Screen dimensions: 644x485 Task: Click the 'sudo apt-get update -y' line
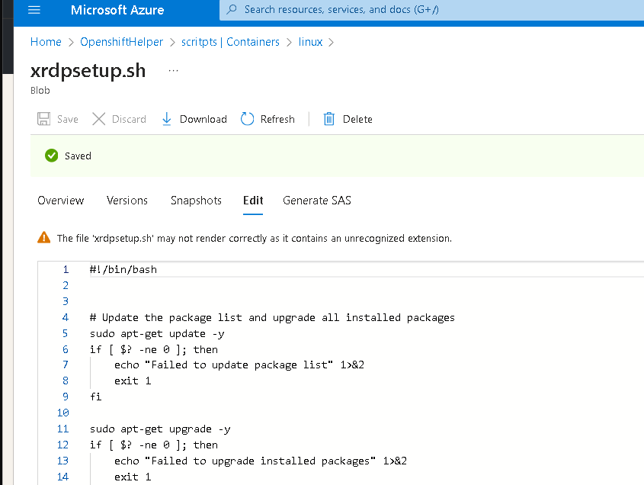click(x=157, y=334)
